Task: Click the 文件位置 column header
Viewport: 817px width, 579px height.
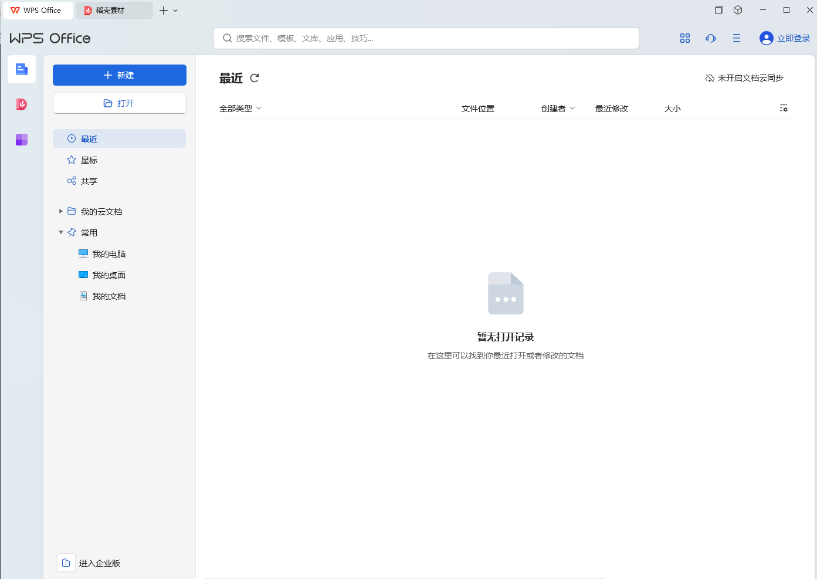Action: [478, 109]
